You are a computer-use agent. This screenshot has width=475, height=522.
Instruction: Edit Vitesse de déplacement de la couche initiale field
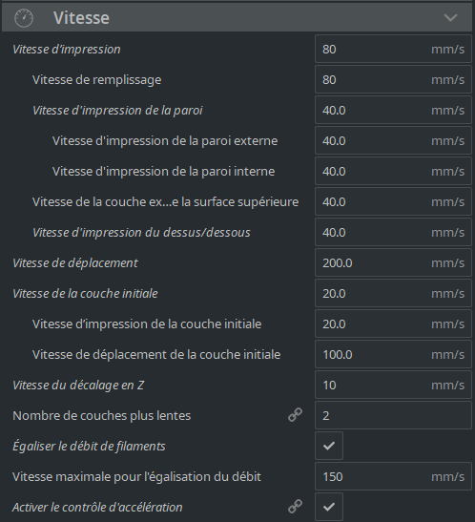tap(393, 354)
